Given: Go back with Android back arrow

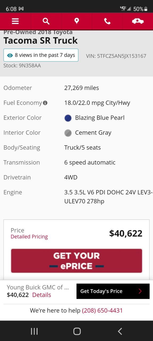Looking at the screenshot, I should tap(120, 331).
